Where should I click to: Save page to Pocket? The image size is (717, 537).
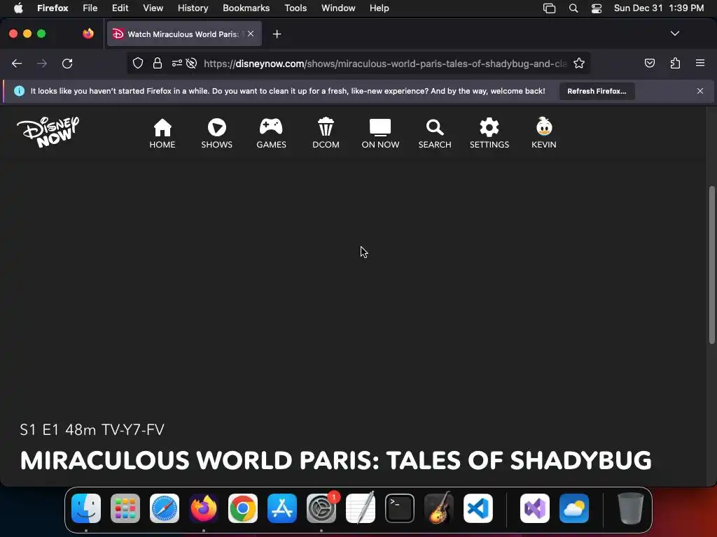pyautogui.click(x=649, y=64)
